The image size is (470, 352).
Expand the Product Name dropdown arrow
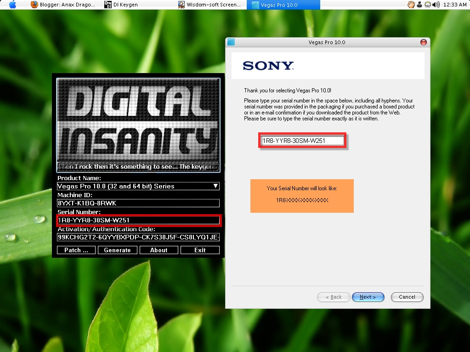(x=215, y=186)
